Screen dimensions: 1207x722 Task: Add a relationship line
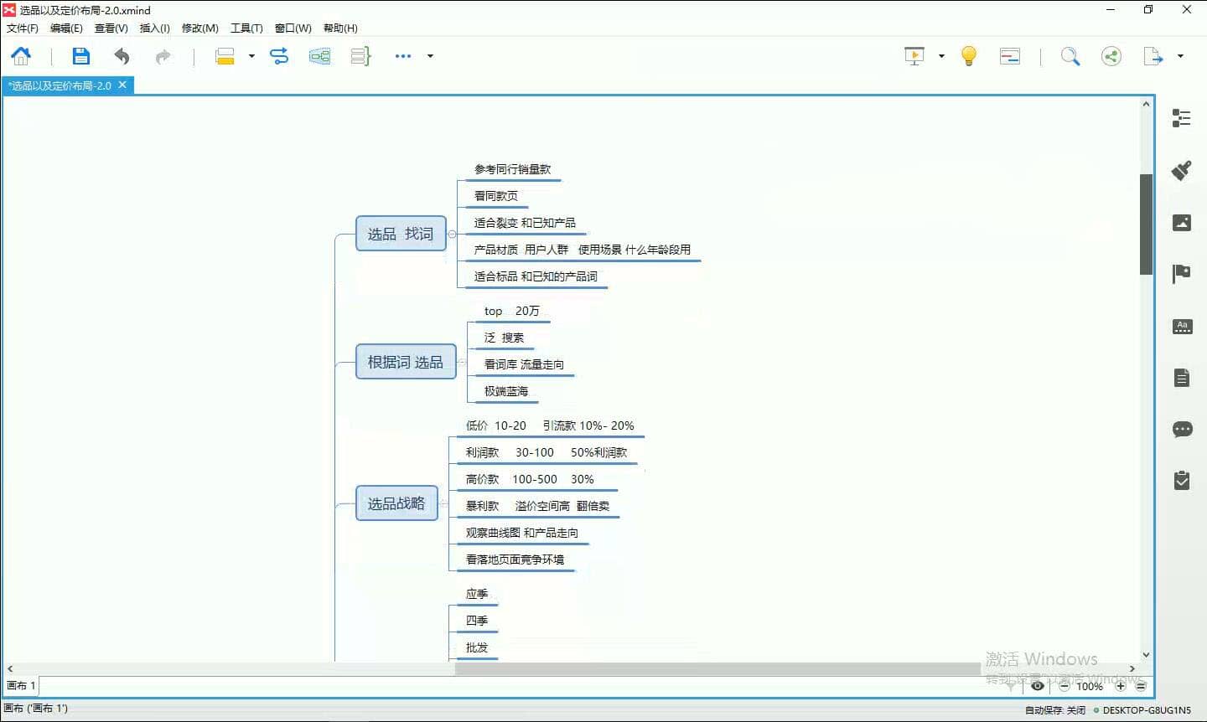point(279,56)
